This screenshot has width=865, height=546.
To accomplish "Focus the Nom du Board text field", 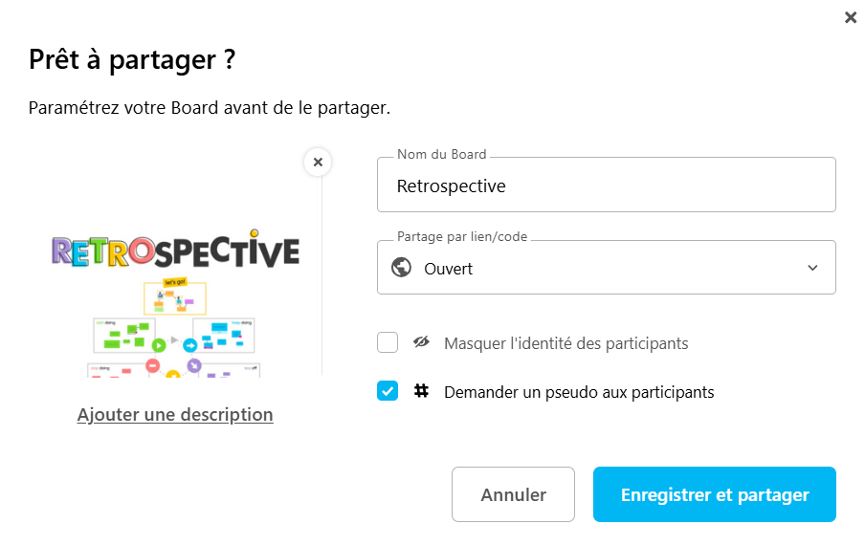I will click(x=606, y=186).
